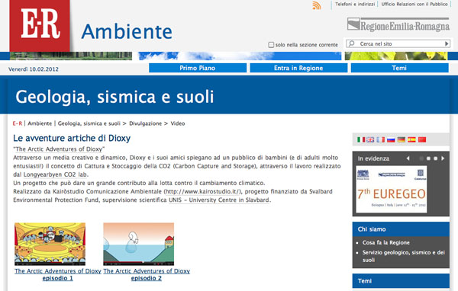Open the RSS feed icon
The width and height of the screenshot is (458, 291).
click(x=316, y=5)
